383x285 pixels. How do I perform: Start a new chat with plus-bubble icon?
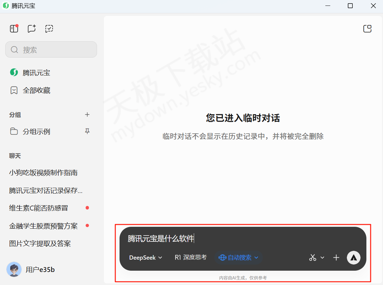[x=32, y=29]
